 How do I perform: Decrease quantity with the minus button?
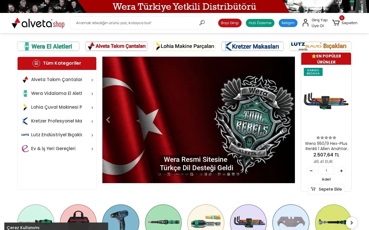tap(311, 171)
